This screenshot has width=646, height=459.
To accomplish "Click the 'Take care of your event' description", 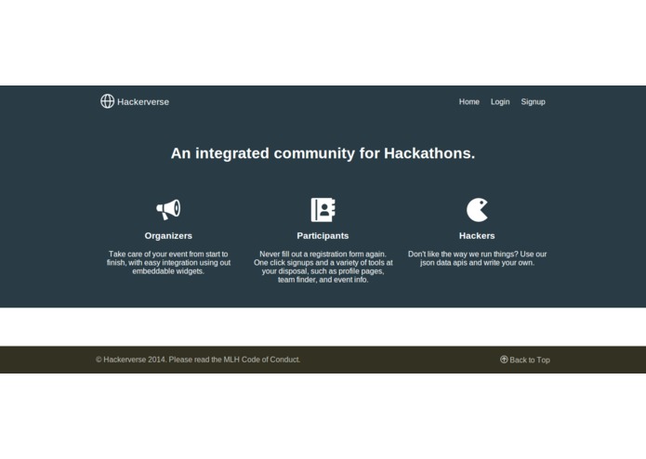I will [168, 263].
